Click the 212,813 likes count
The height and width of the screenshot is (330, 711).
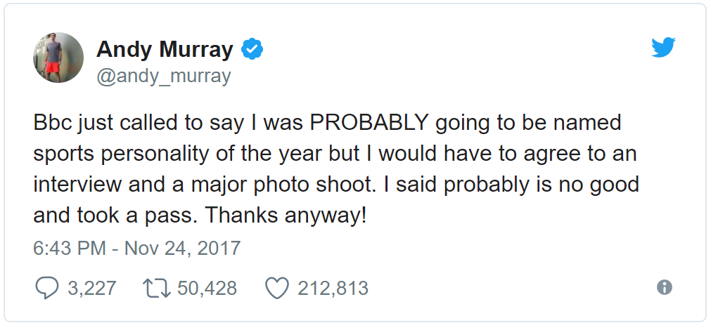tap(333, 288)
